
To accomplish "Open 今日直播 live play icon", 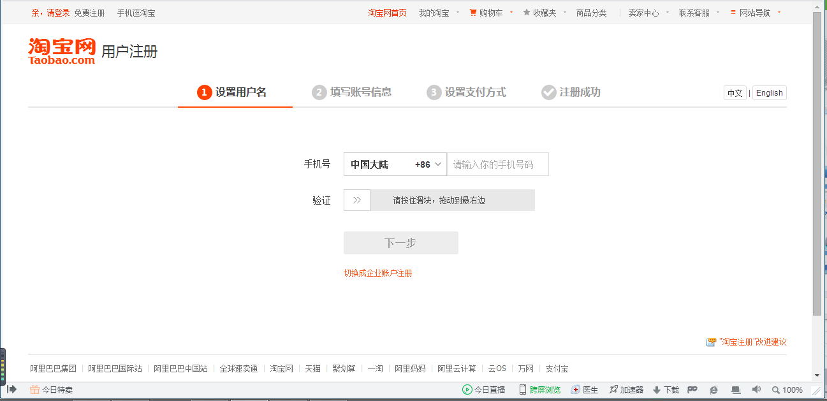I will click(x=467, y=390).
